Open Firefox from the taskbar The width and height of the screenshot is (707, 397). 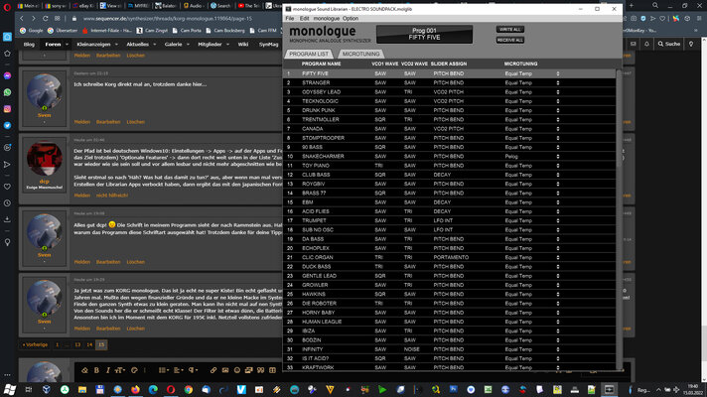(135, 389)
